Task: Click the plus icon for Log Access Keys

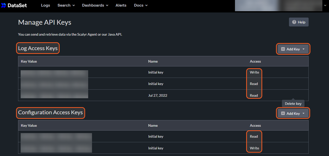Action: pos(283,49)
